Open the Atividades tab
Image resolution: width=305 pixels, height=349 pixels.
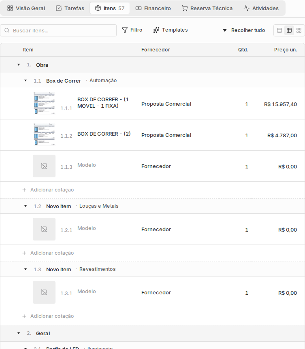[x=261, y=8]
